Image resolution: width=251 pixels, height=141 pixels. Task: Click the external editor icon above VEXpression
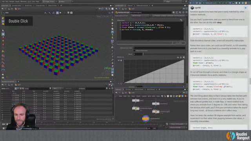(181, 20)
